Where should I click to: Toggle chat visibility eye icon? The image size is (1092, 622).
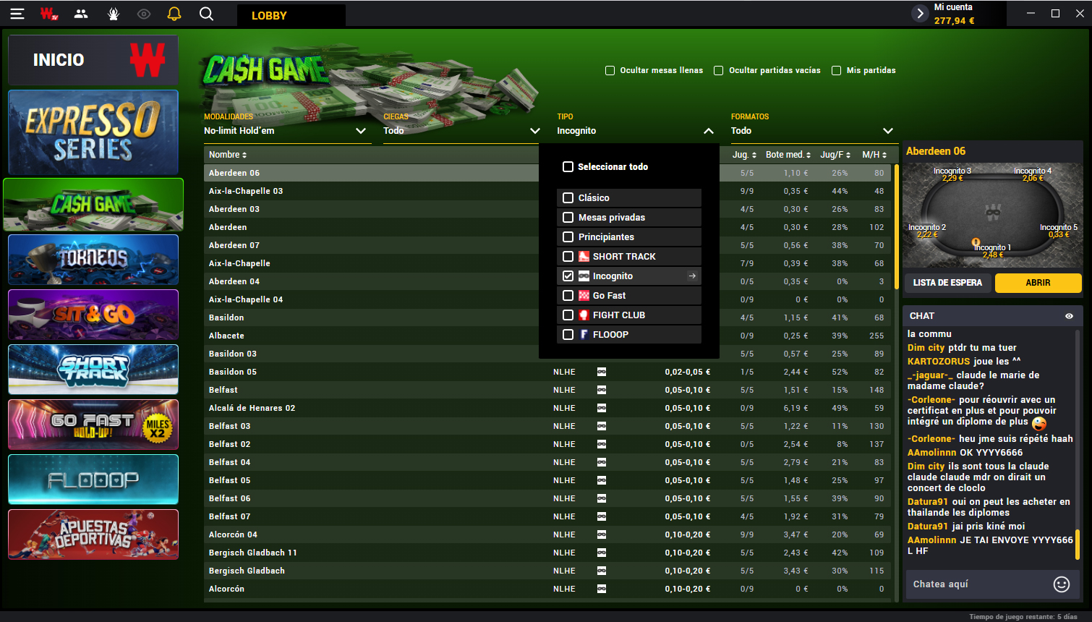(x=1069, y=316)
